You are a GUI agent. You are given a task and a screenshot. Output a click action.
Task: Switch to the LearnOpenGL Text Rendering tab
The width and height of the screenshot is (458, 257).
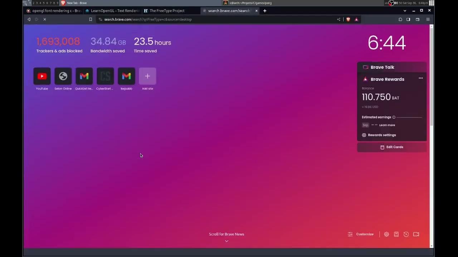click(112, 11)
